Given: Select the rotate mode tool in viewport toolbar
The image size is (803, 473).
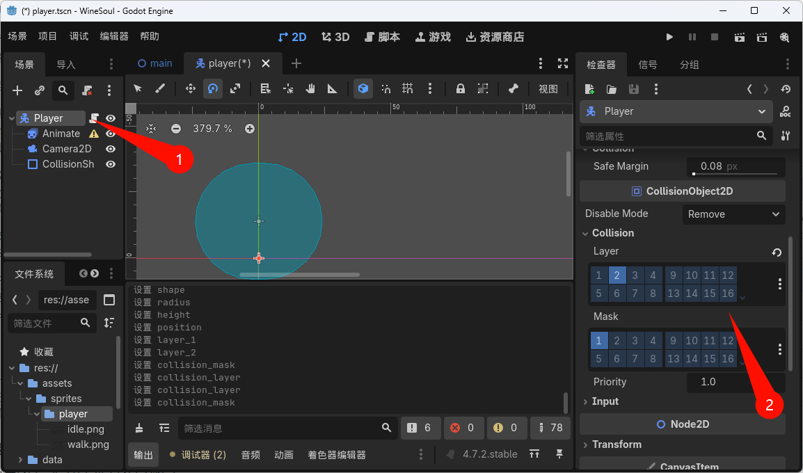Looking at the screenshot, I should point(212,88).
